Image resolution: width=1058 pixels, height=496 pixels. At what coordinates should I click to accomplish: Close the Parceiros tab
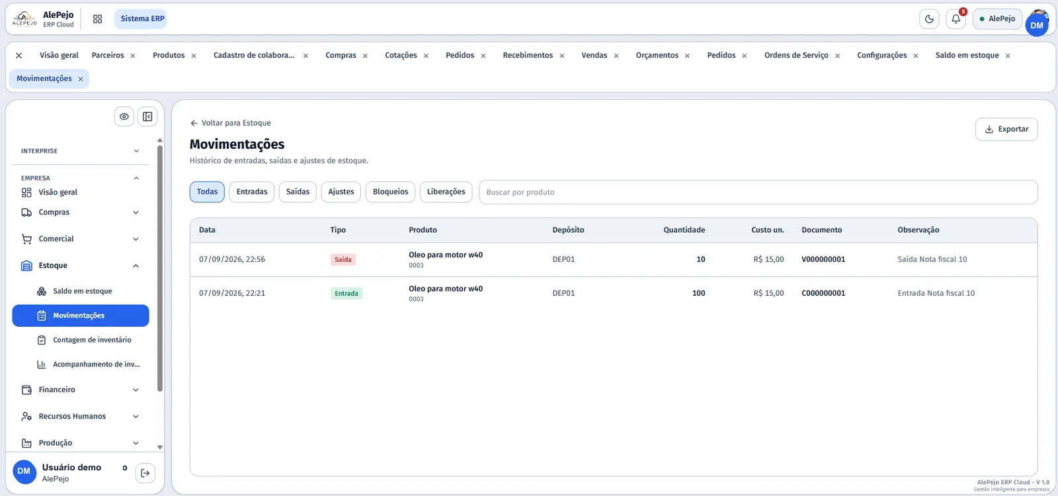(133, 56)
